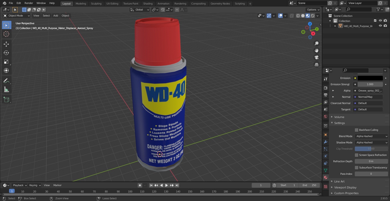Expand the Viewport Display panel
The width and height of the screenshot is (390, 201).
click(345, 188)
